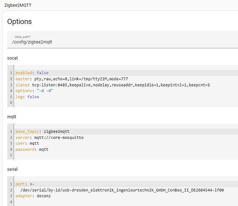The height and width of the screenshot is (206, 238).
Task: Click the 'password: mqtt' line
Action: tap(32, 150)
